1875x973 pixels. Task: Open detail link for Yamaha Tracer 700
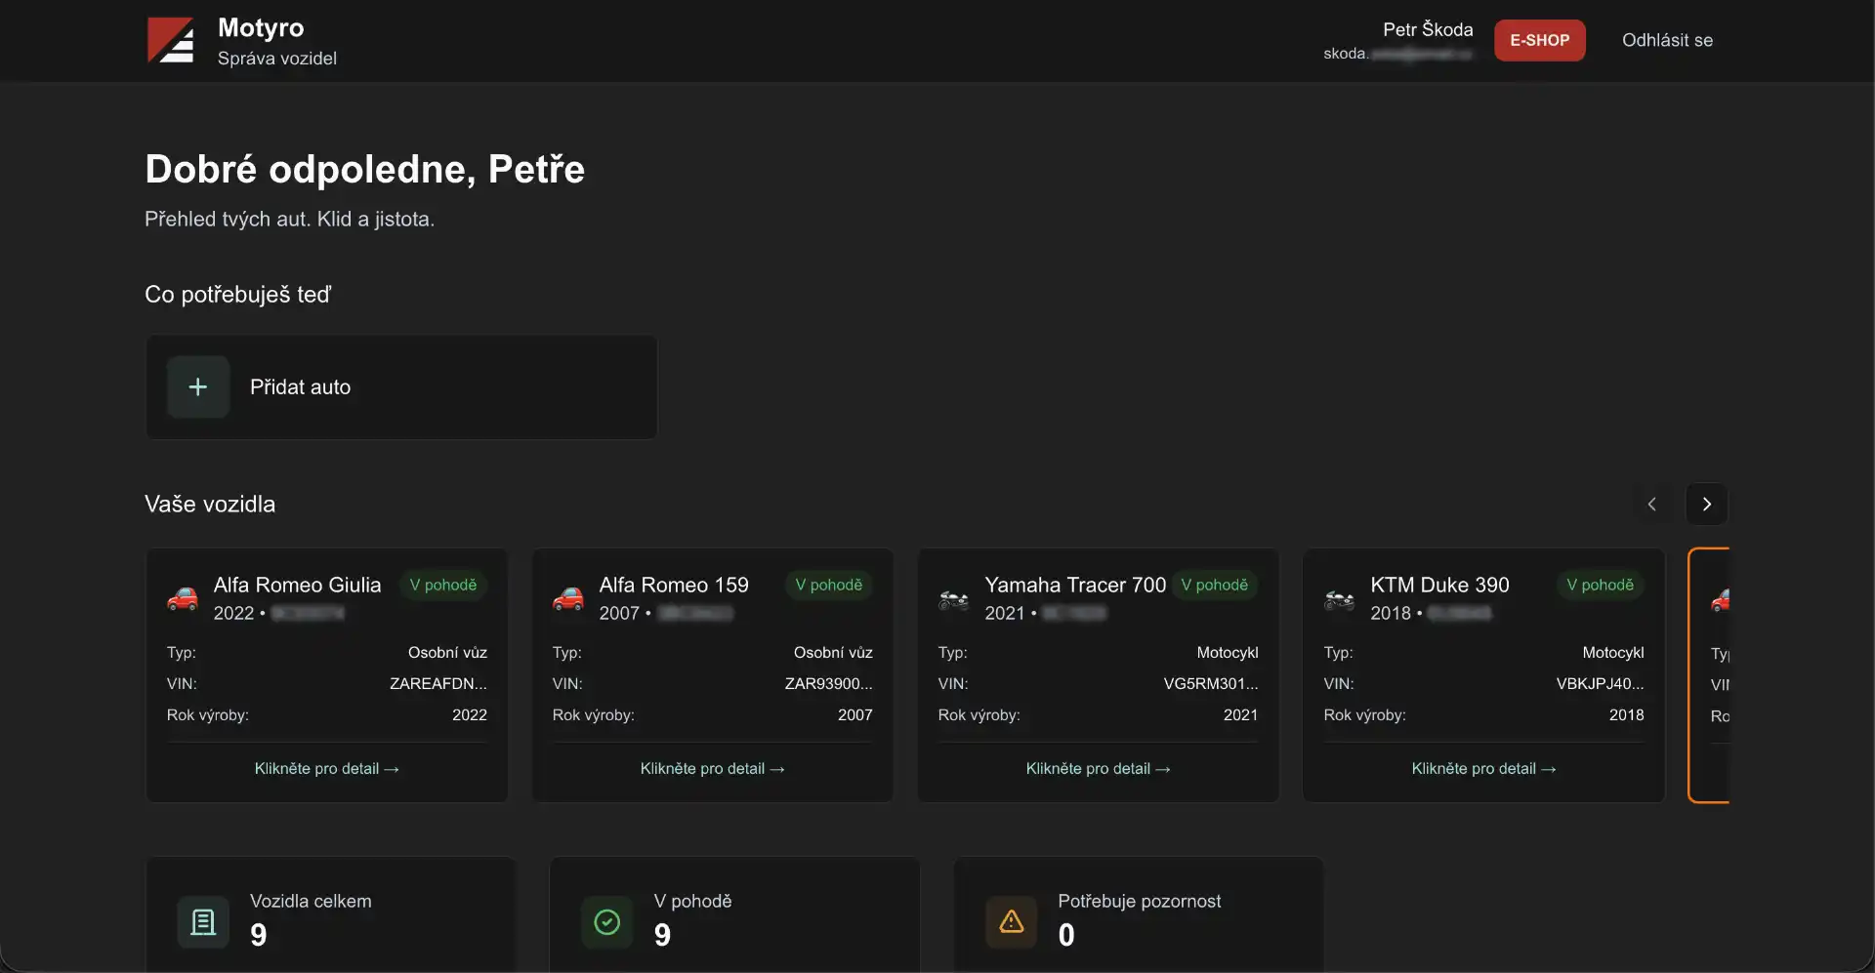[x=1098, y=769]
